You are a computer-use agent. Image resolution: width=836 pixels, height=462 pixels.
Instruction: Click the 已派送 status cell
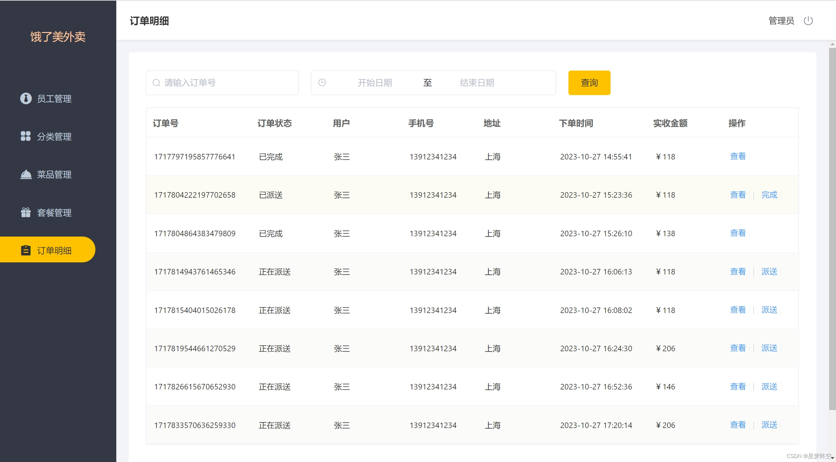pos(270,195)
